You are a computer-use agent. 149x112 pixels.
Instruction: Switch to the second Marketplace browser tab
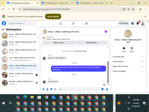[x=57, y=3]
